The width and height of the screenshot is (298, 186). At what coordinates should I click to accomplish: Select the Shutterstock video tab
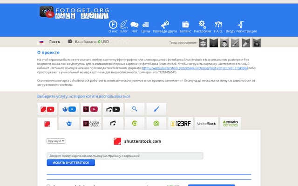[x=47, y=109]
